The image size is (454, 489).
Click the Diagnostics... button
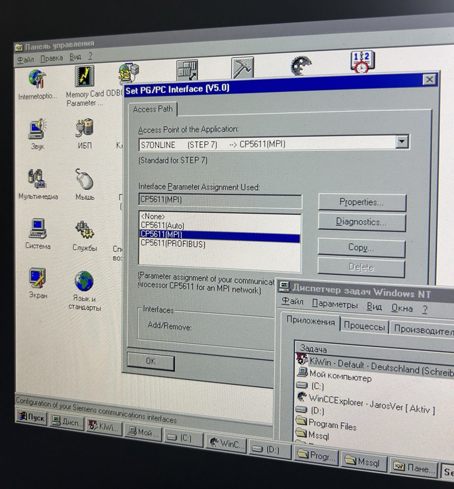[362, 222]
